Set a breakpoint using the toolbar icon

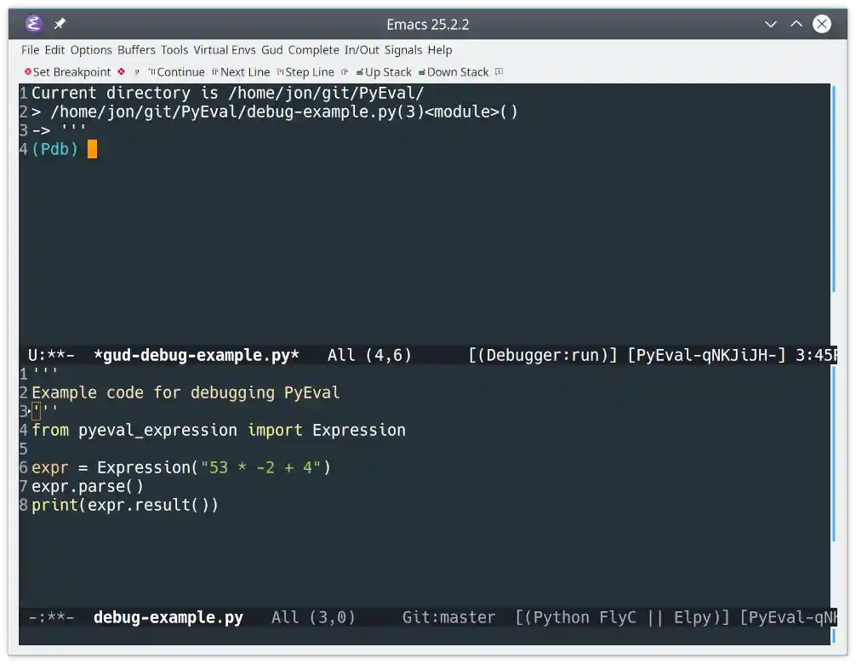[66, 72]
